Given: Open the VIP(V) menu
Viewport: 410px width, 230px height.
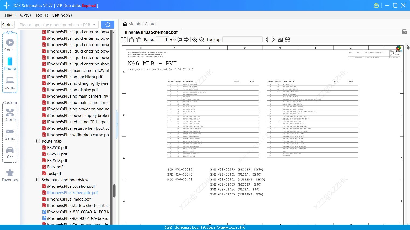Looking at the screenshot, I should [25, 15].
